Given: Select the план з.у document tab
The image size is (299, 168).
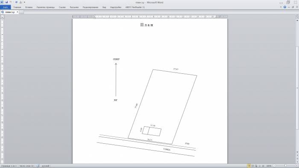Looking at the screenshot, I should [10, 12].
